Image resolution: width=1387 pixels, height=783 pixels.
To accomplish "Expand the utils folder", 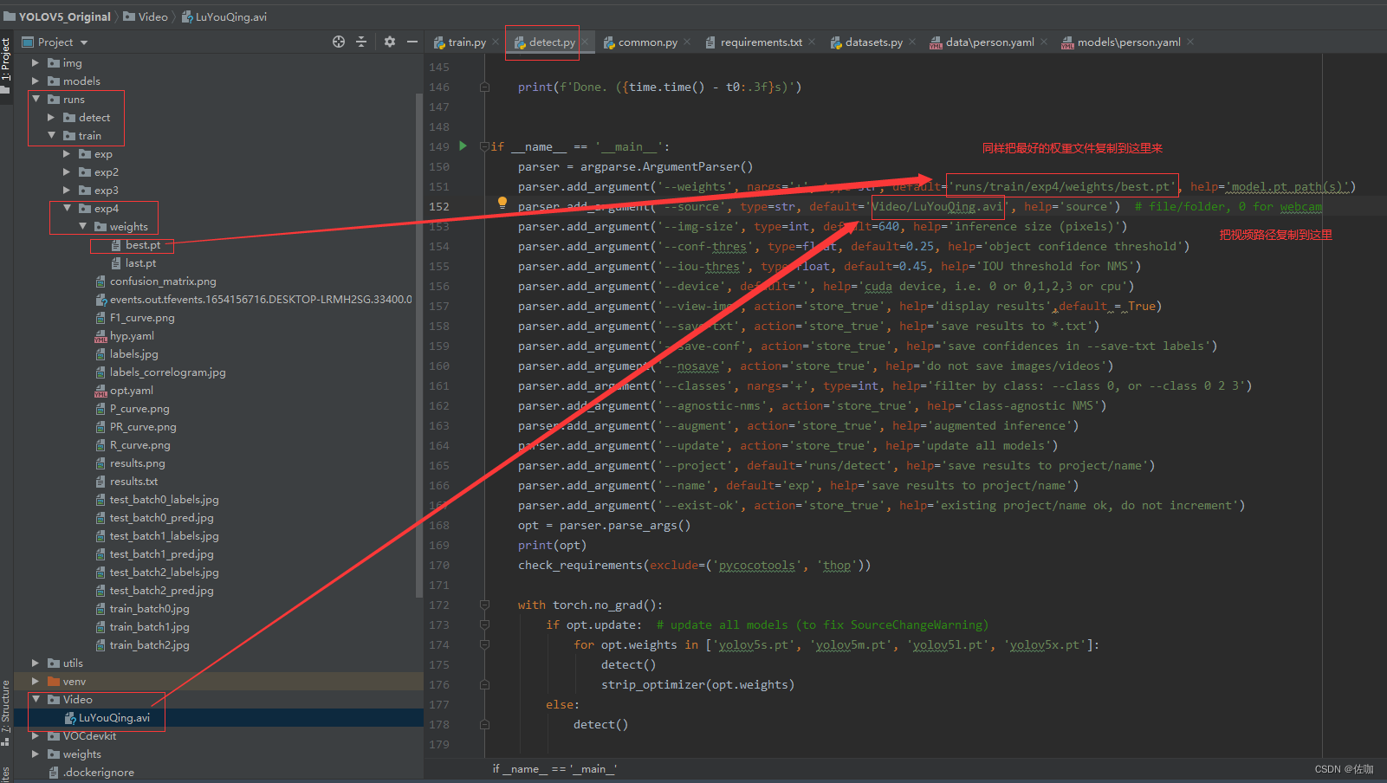I will coord(36,663).
